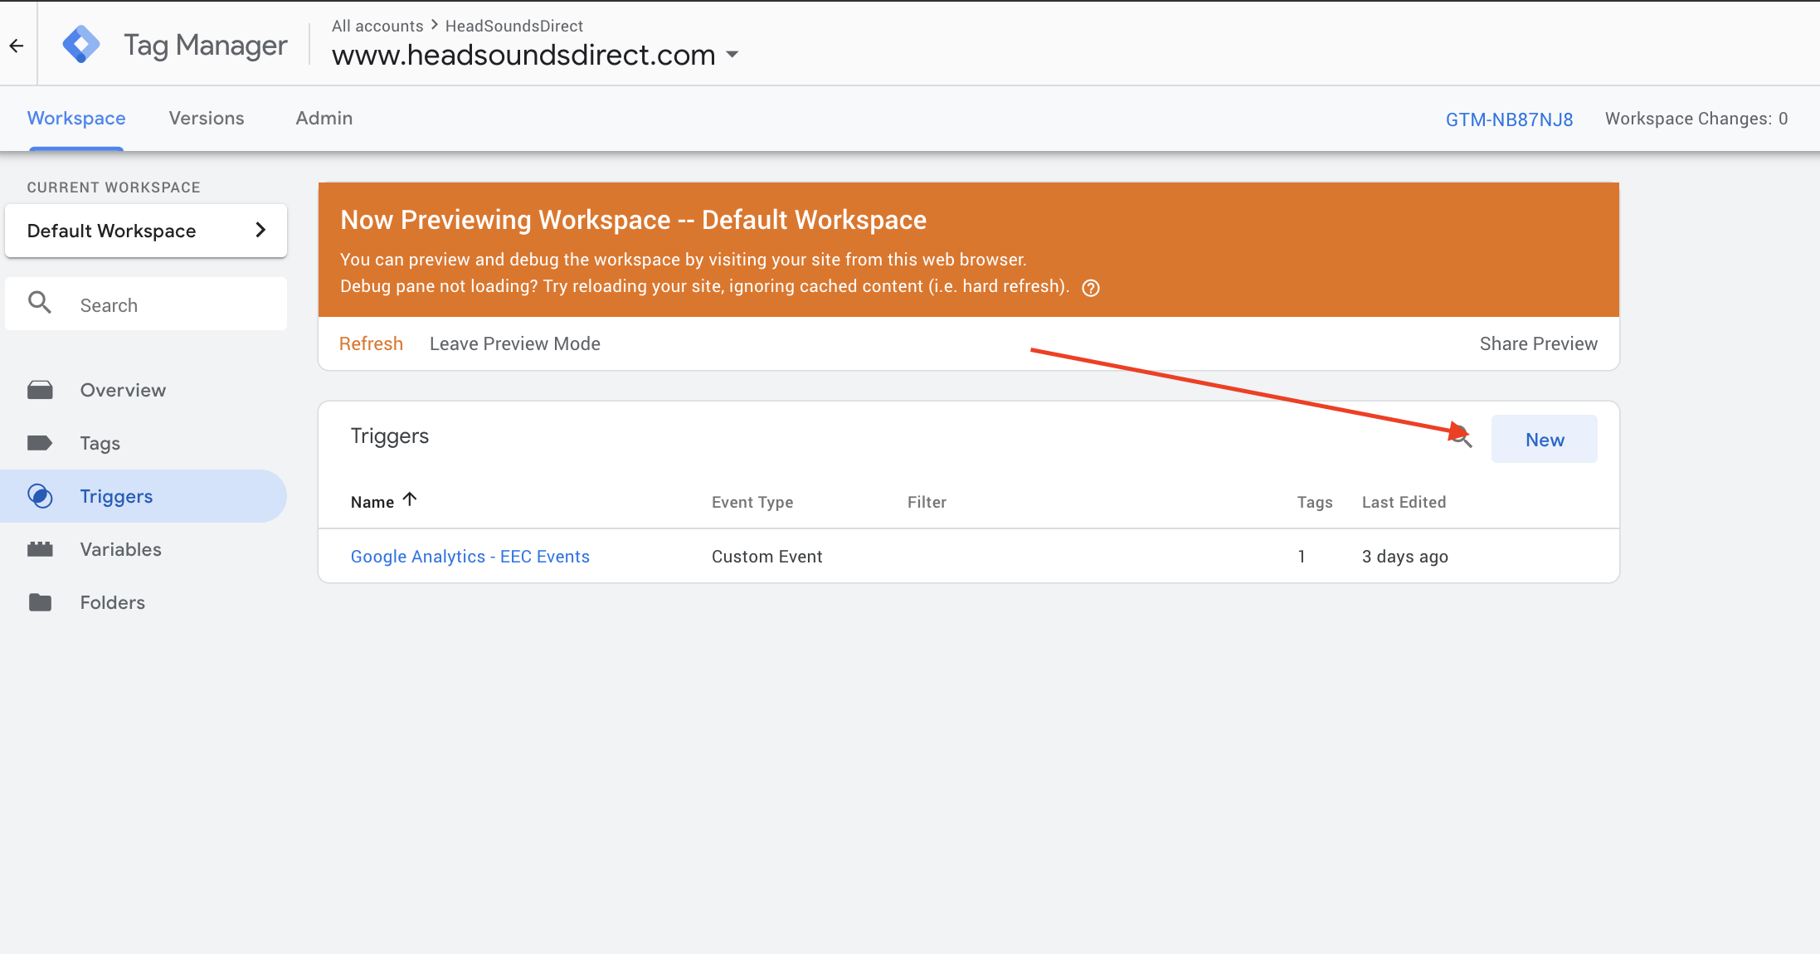Click the Filter column header
Screen dimensions: 1820x954
[927, 502]
